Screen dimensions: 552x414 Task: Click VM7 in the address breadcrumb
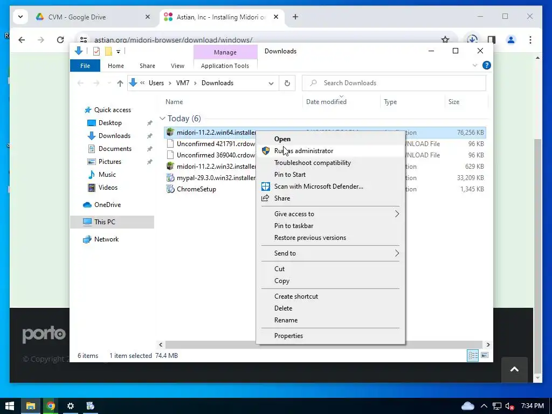(x=183, y=83)
